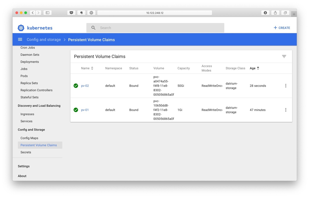Click volume pvc-10650dd8 cell

164,110
